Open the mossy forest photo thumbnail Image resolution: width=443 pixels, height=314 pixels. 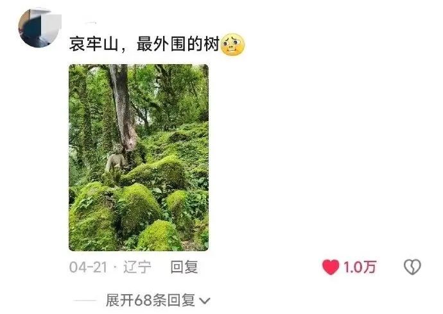coord(139,158)
